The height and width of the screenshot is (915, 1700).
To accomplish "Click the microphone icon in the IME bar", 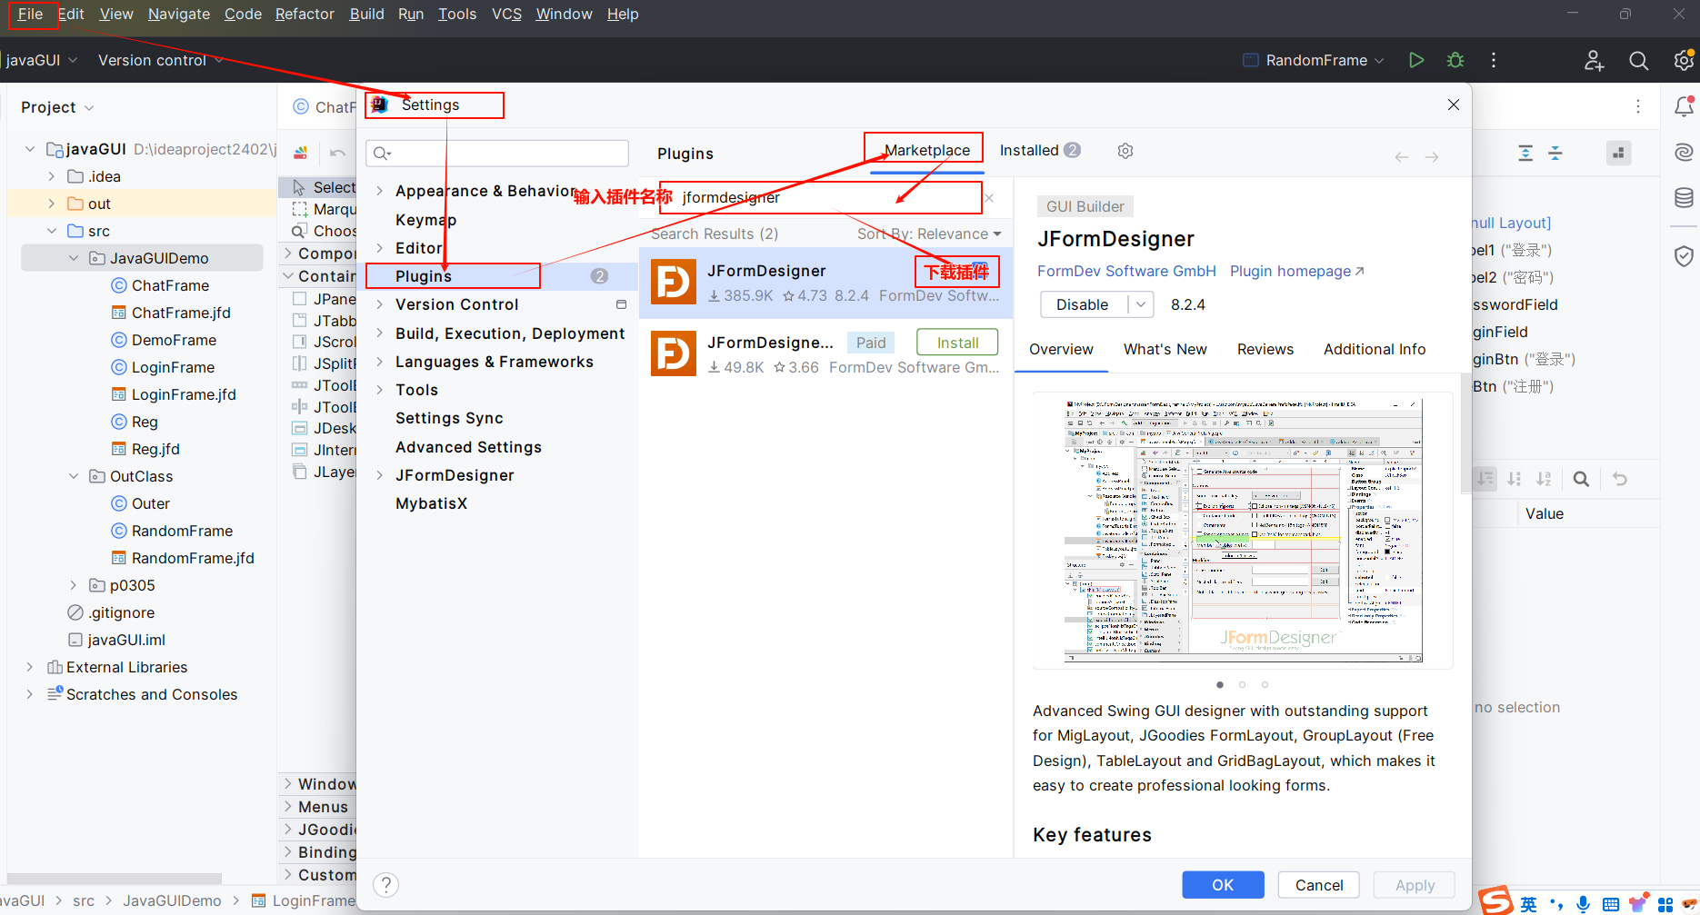I will click(x=1584, y=904).
